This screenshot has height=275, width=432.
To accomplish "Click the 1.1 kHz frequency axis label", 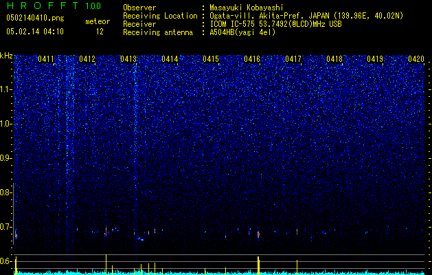I will pyautogui.click(x=5, y=89).
